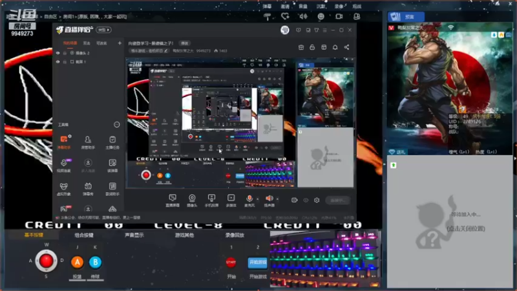
Task: Click the RGB keyboard camera thumbnail
Action: pyautogui.click(x=325, y=259)
